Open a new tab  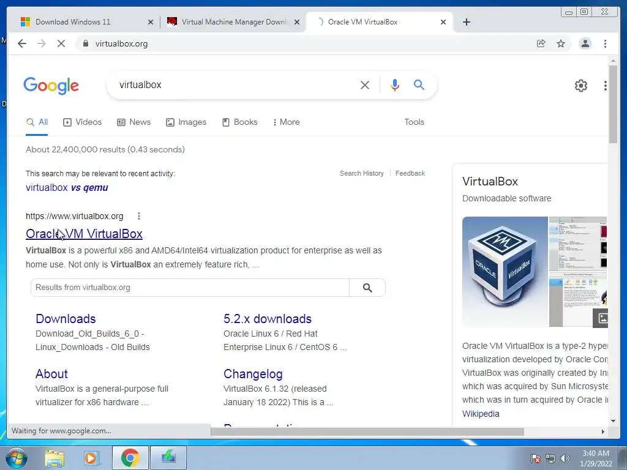tap(466, 22)
